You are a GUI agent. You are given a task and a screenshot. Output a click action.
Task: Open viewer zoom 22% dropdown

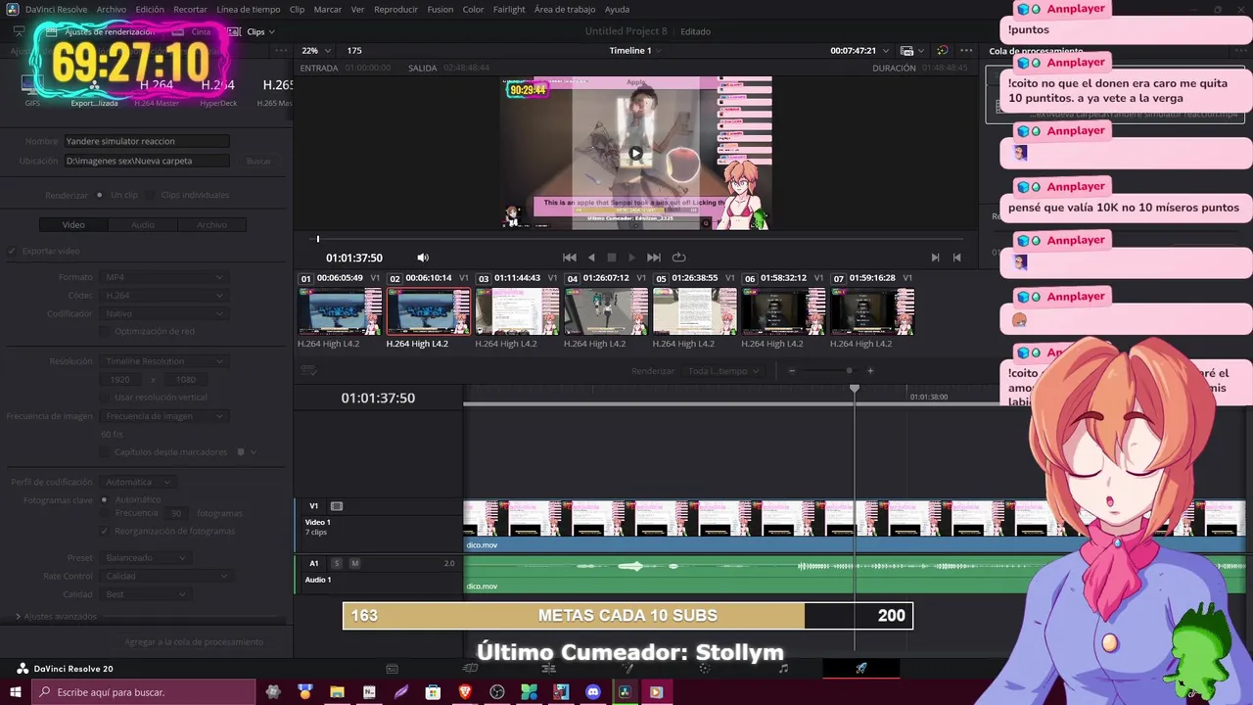coord(316,50)
